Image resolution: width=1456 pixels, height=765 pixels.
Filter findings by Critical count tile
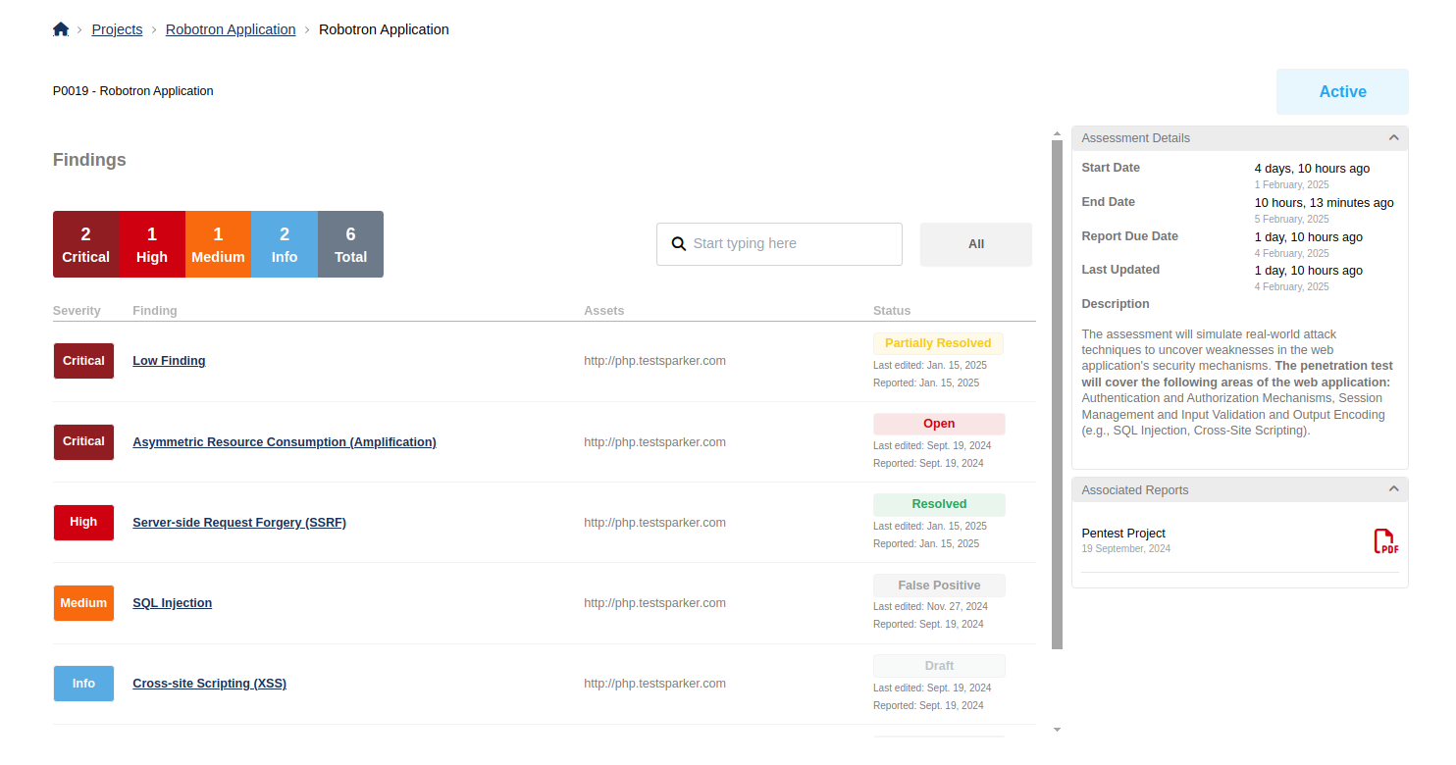pyautogui.click(x=86, y=244)
